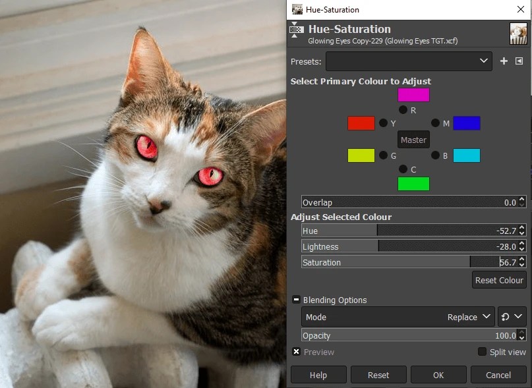
Task: Increase Saturation with its up stepper arrow
Action: pos(521,259)
